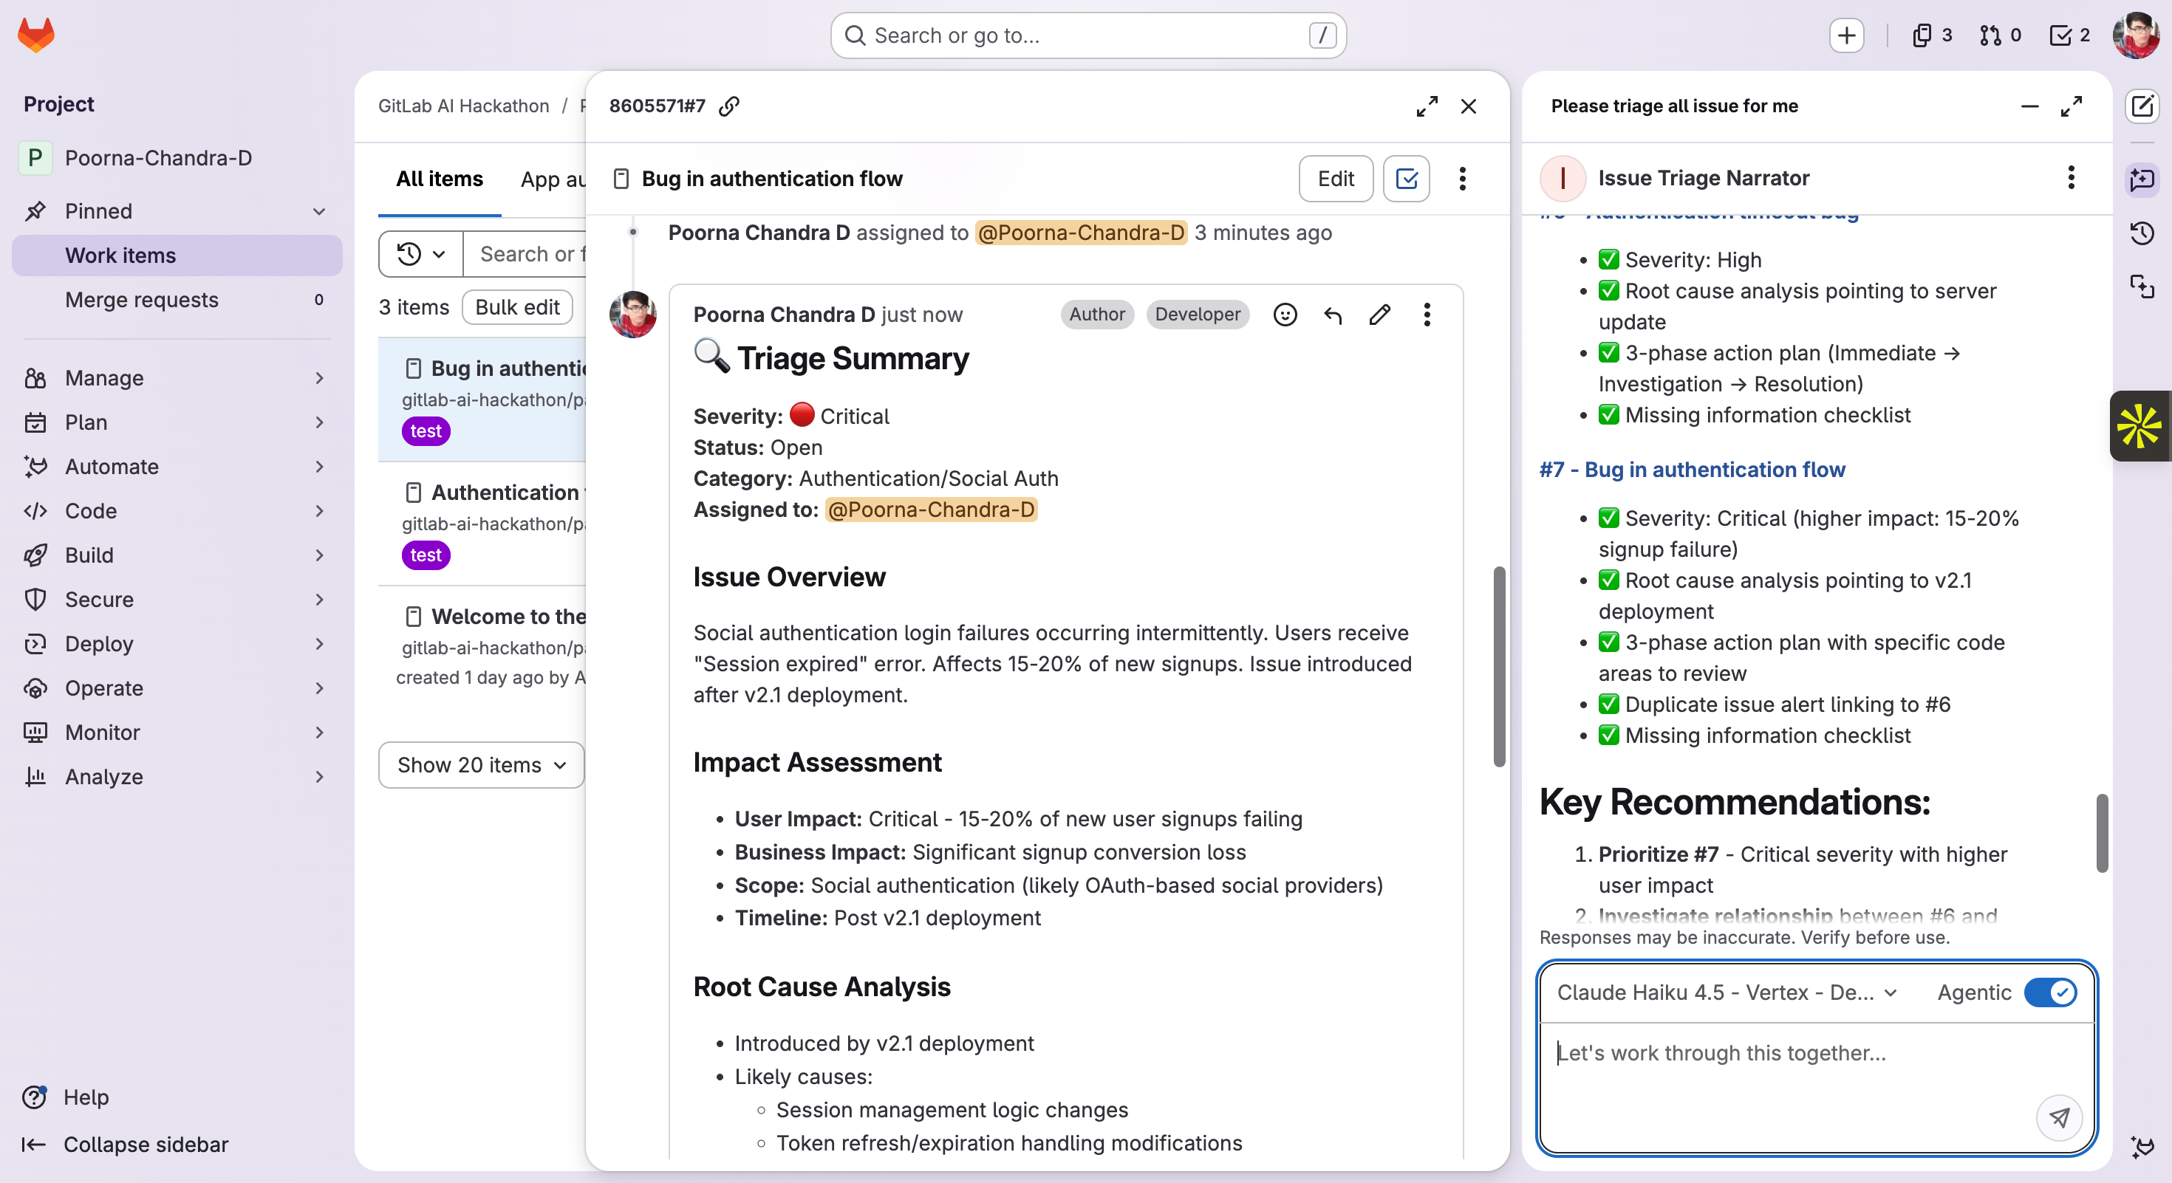Open the chat history clock icon
Viewport: 2172px width, 1183px height.
[2142, 233]
